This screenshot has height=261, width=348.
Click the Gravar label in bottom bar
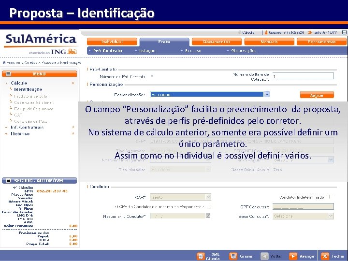[246, 256]
